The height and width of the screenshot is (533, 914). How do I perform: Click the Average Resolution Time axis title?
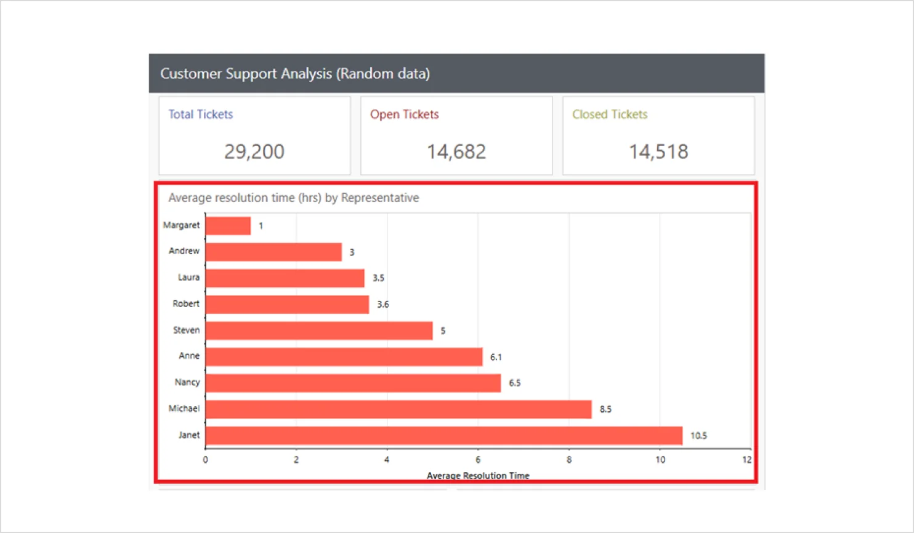point(478,475)
